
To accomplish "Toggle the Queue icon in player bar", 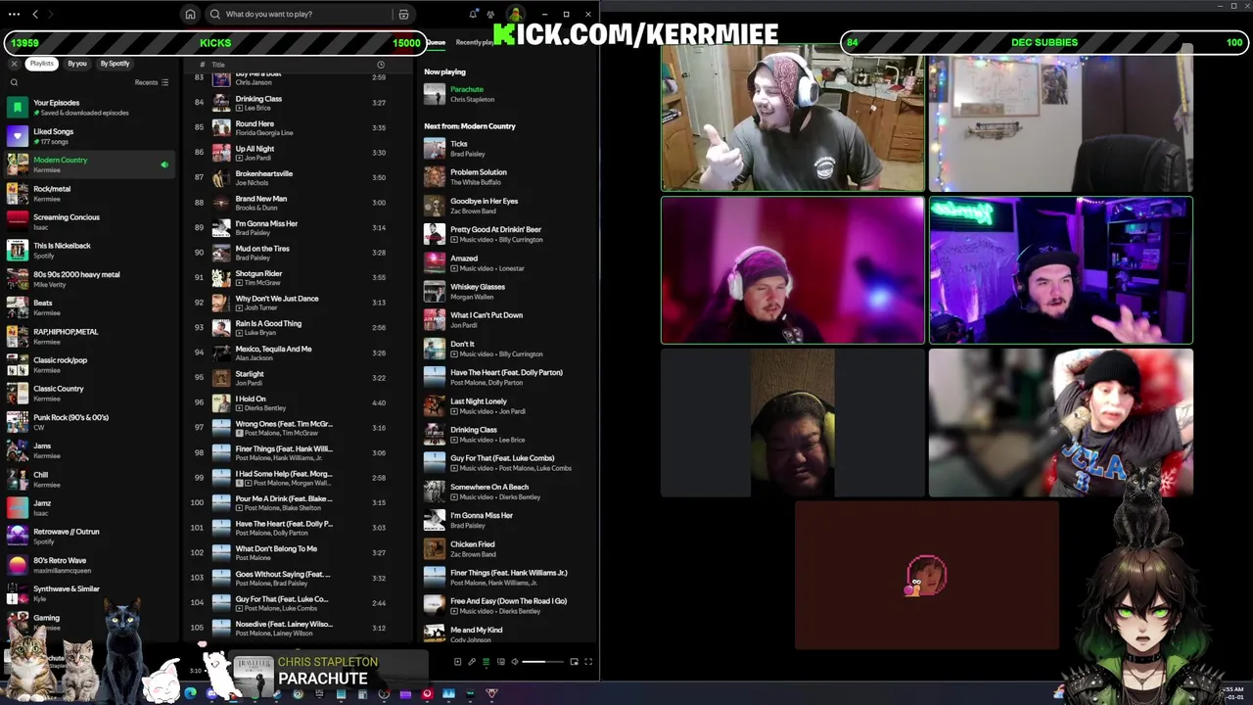I will click(x=486, y=662).
